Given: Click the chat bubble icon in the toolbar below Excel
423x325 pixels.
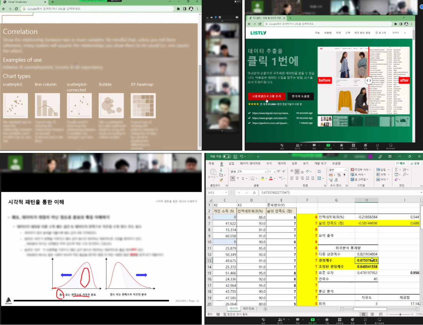Looking at the screenshot, I should pos(297,320).
